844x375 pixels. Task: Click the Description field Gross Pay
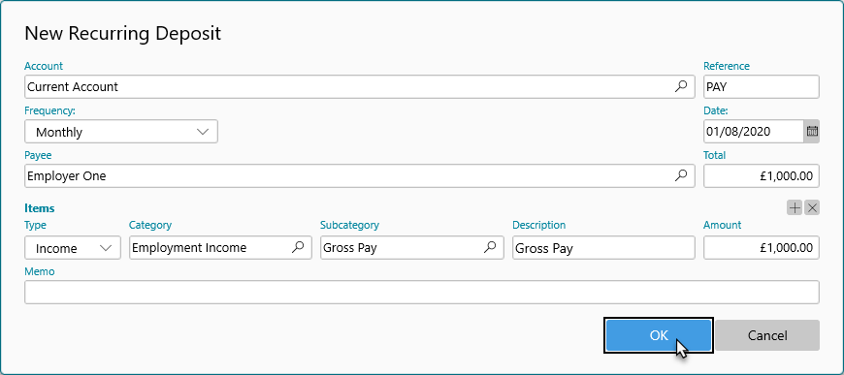pos(603,247)
